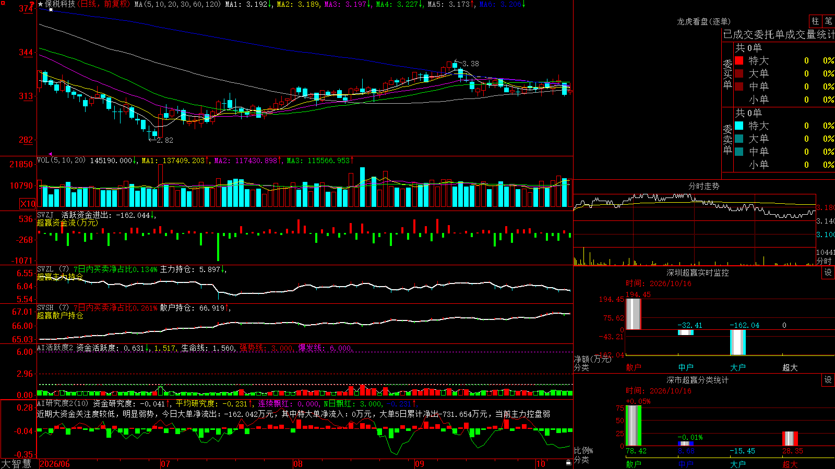The width and height of the screenshot is (835, 469).
Task: Click the 龙虎看盘(逐单) panel title
Action: 703,21
